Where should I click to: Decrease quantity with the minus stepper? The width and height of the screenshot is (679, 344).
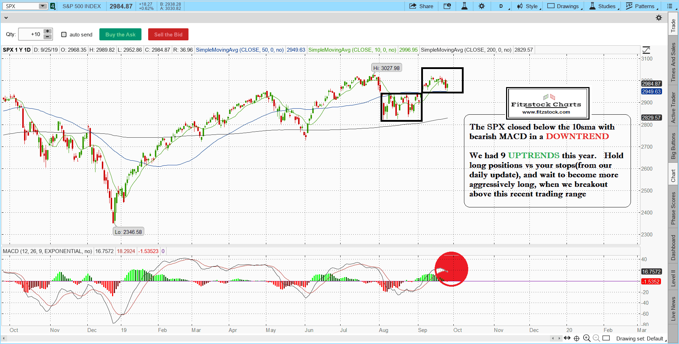tap(47, 37)
